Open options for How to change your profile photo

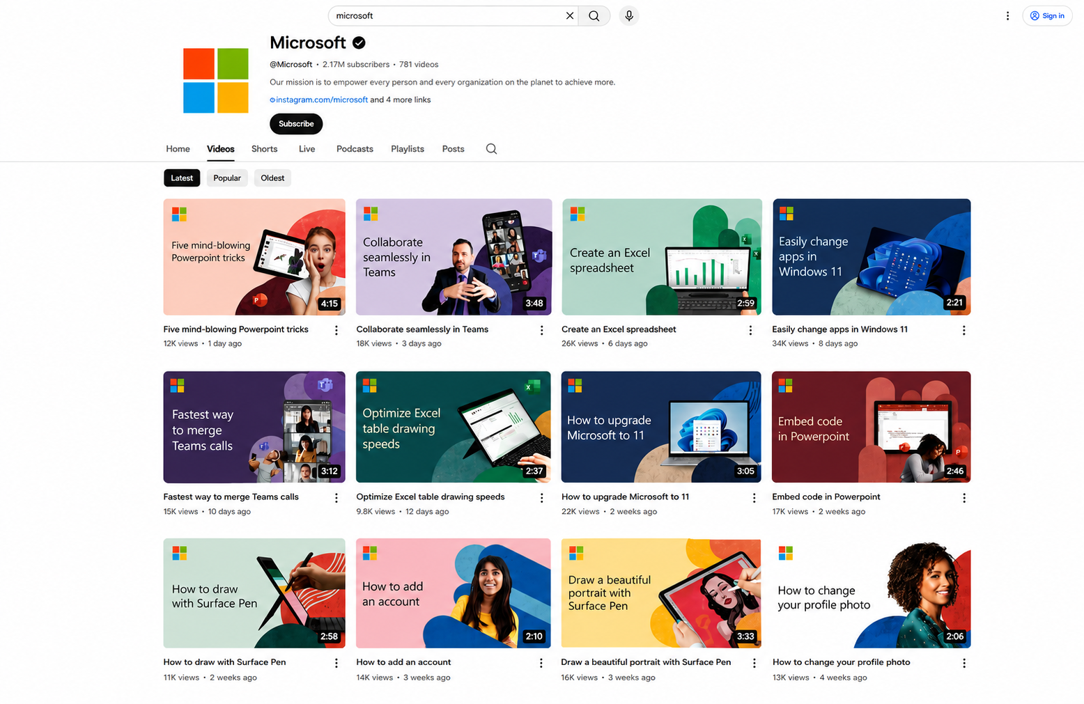point(964,663)
